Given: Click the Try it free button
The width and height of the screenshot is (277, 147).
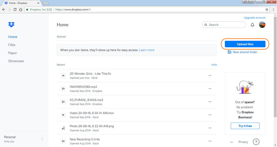Looking at the screenshot, I should pyautogui.click(x=245, y=126).
